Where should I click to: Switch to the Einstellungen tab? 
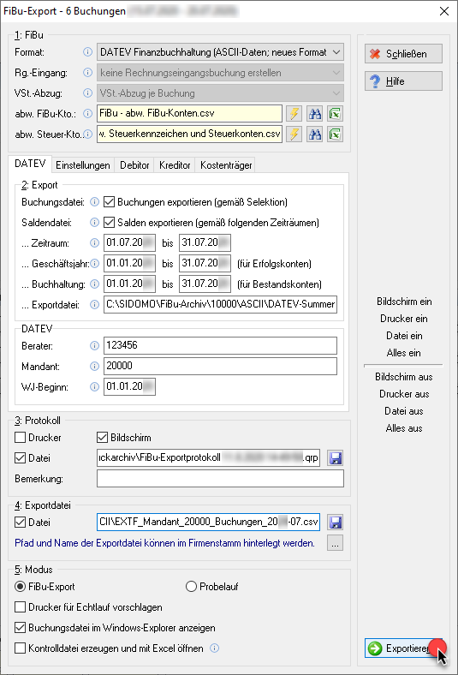click(83, 165)
